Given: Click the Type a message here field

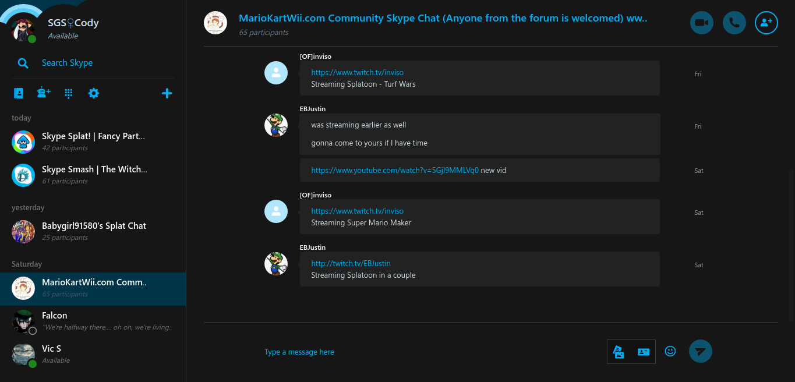Looking at the screenshot, I should [299, 351].
